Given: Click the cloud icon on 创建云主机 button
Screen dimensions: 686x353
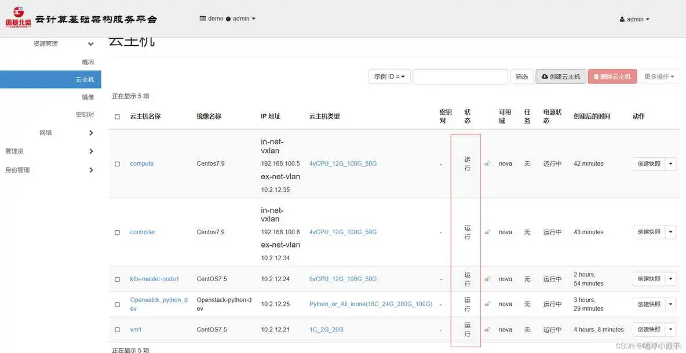Looking at the screenshot, I should [545, 76].
